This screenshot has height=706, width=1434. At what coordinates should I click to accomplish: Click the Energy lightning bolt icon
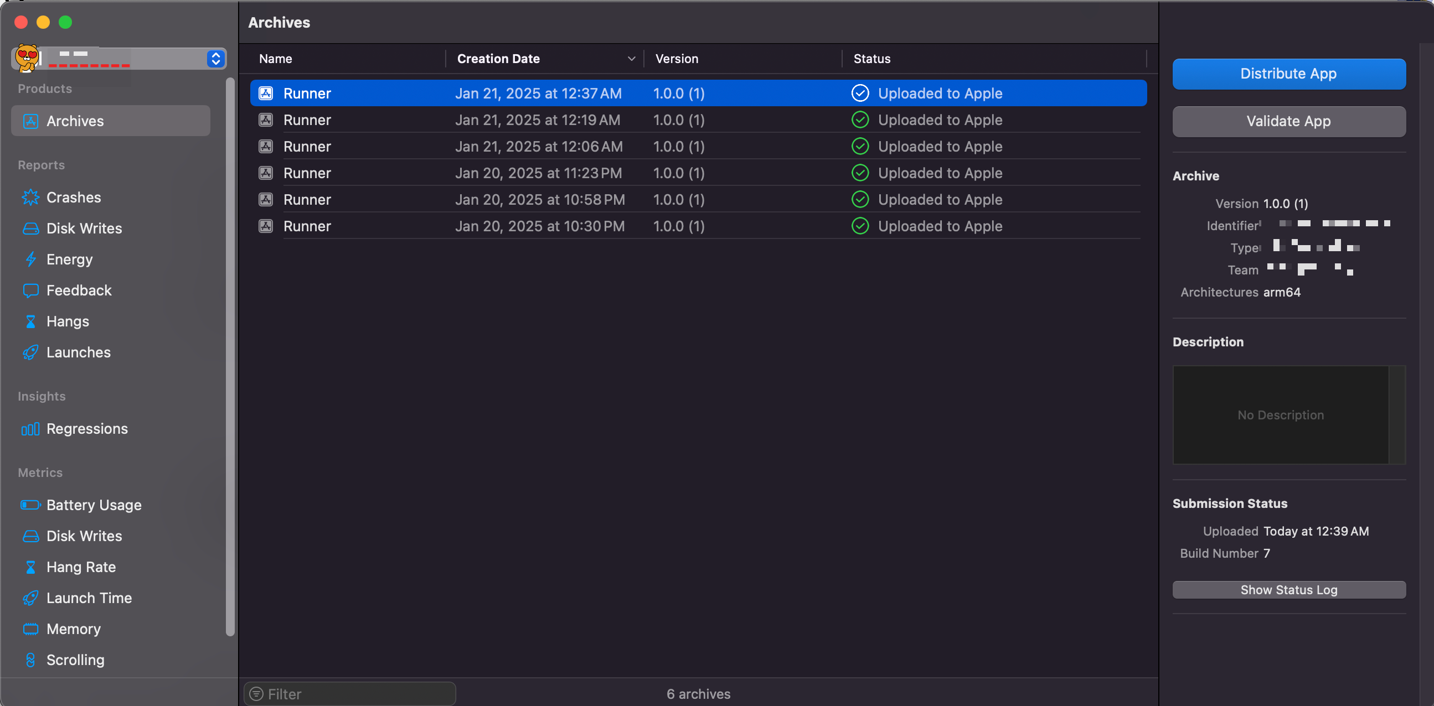click(30, 259)
